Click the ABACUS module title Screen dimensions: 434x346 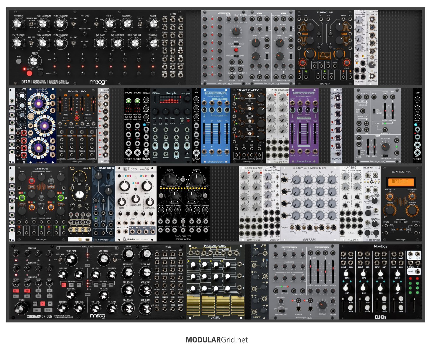[324, 12]
